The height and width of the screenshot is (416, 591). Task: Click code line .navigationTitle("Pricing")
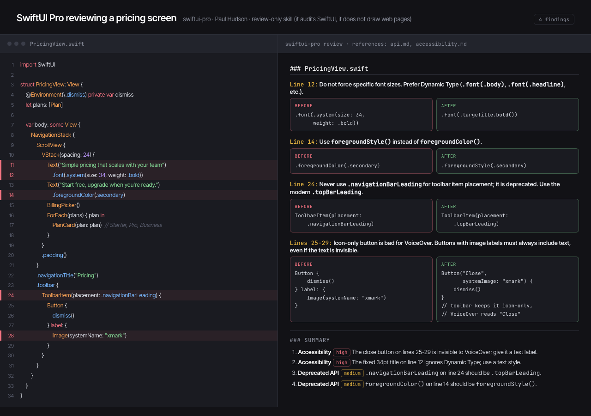(x=67, y=275)
